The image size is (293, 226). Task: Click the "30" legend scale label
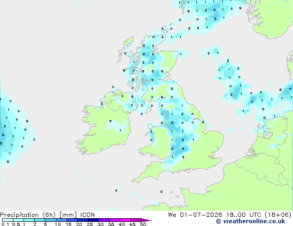[100, 224]
